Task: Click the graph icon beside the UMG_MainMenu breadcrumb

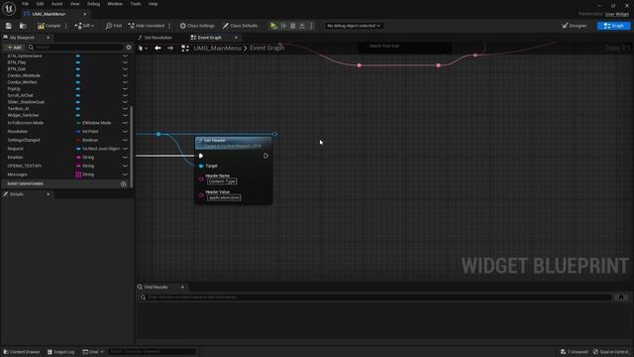Action: [185, 49]
